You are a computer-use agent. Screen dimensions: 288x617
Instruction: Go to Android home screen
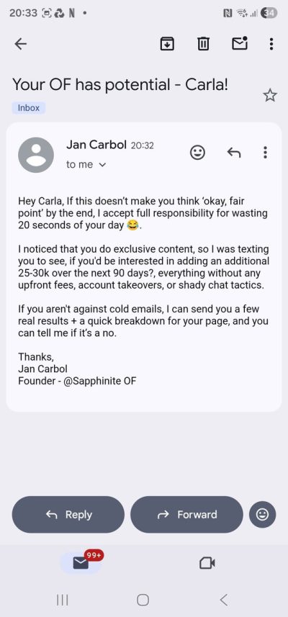pyautogui.click(x=143, y=600)
